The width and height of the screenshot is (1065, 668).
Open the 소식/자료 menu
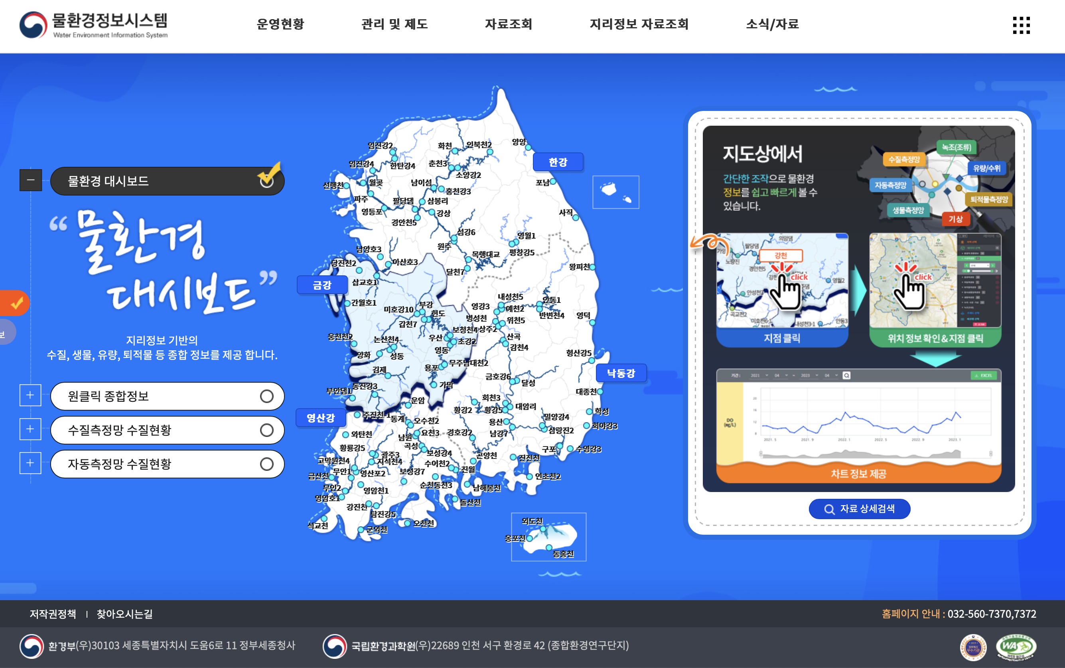pyautogui.click(x=772, y=24)
